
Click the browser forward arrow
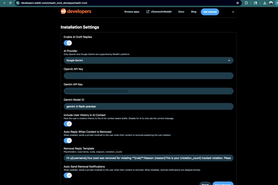(4, 3)
